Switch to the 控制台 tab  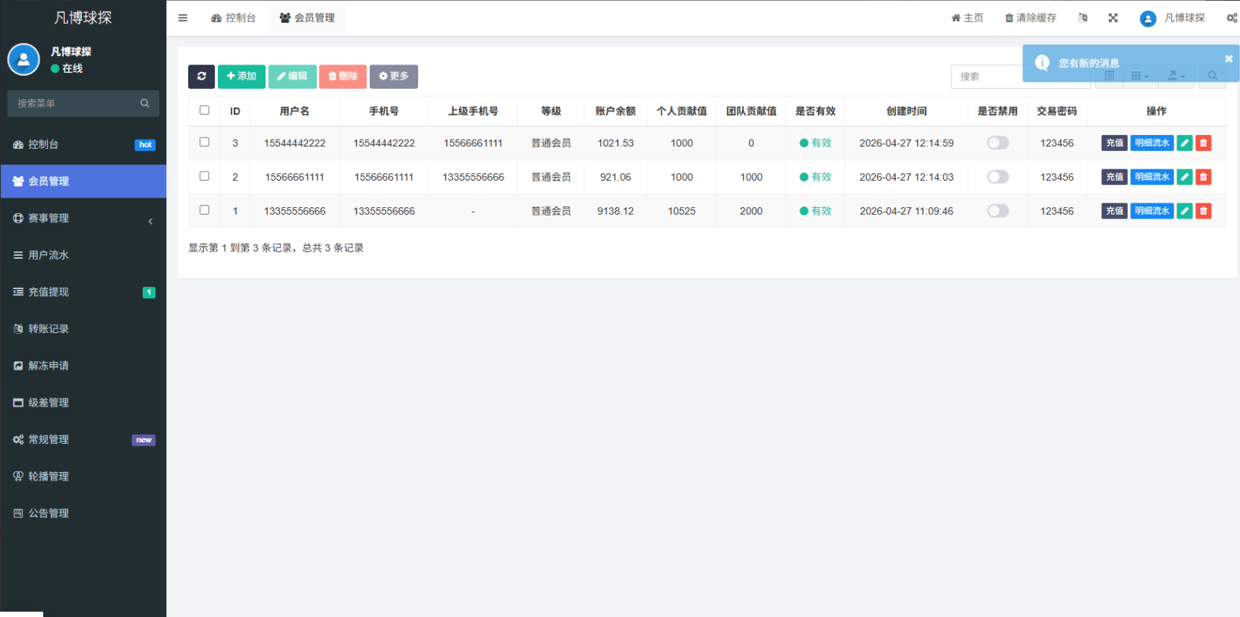[233, 17]
